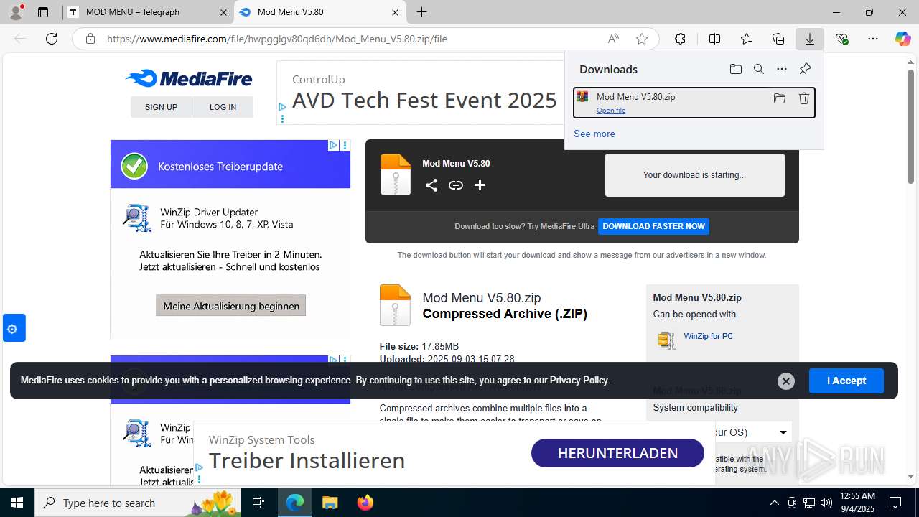Click the plus icon to save file
The height and width of the screenshot is (517, 919).
click(480, 185)
